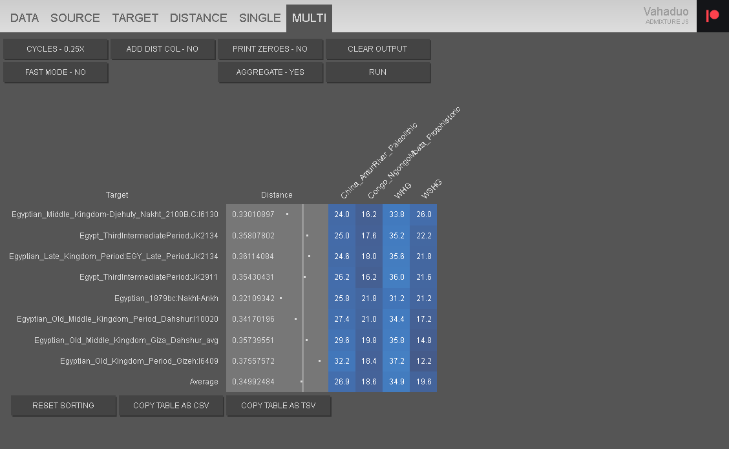Viewport: 729px width, 449px height.
Task: Toggle the ADD DIST COL setting
Action: pos(162,49)
